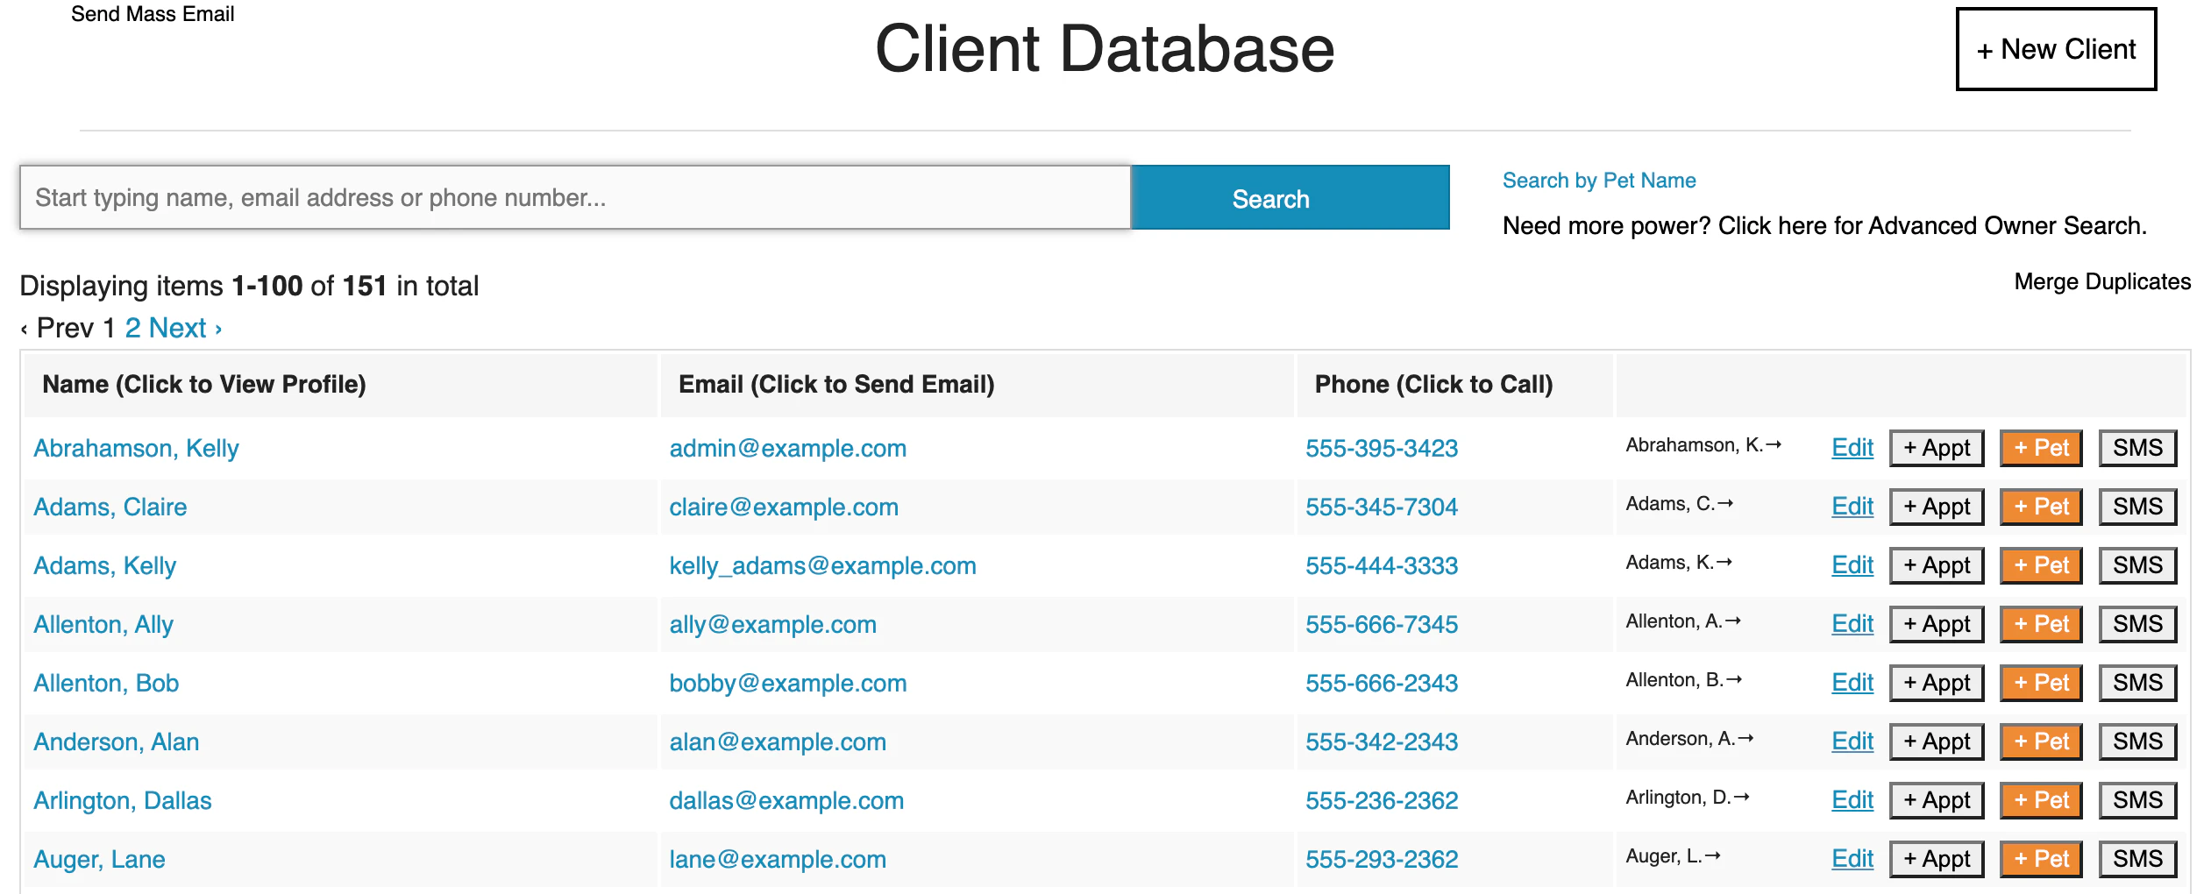2211x894 pixels.
Task: Email admin@example.com
Action: tap(787, 448)
